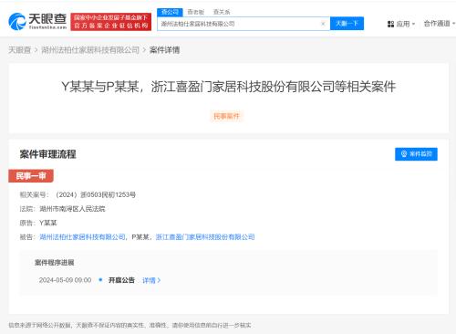The image size is (456, 334).
Task: Click plaintiff name Y某某
Action: point(48,223)
